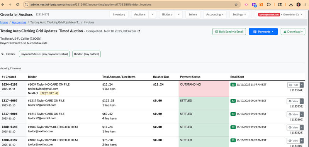Open the Bidders dropdown arrow
Viewport: 309px width, 147px height.
click(178, 14)
